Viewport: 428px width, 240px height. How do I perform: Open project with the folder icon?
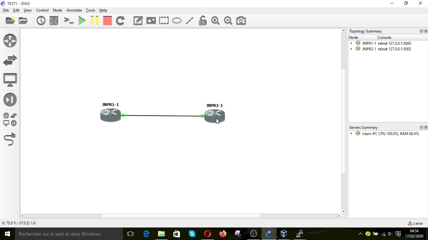[x=23, y=21]
